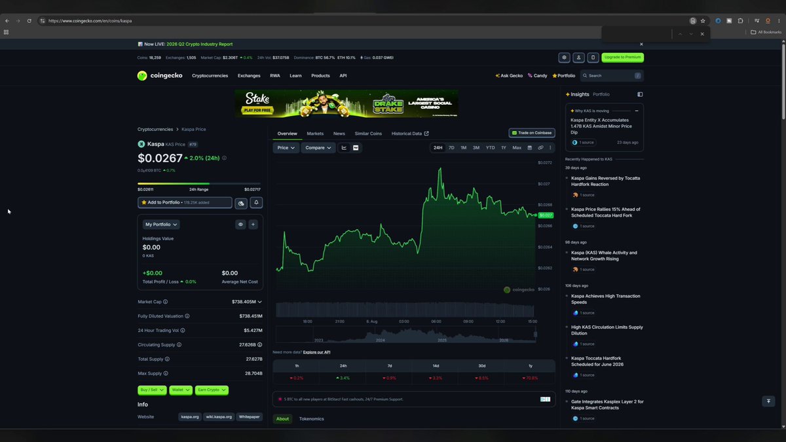The width and height of the screenshot is (786, 442).
Task: Open the Exchanges nav menu
Action: pos(249,75)
